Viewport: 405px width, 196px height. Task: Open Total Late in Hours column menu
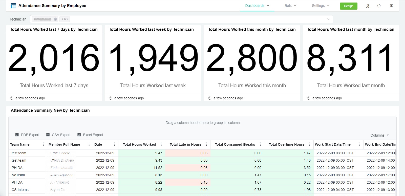[206, 144]
